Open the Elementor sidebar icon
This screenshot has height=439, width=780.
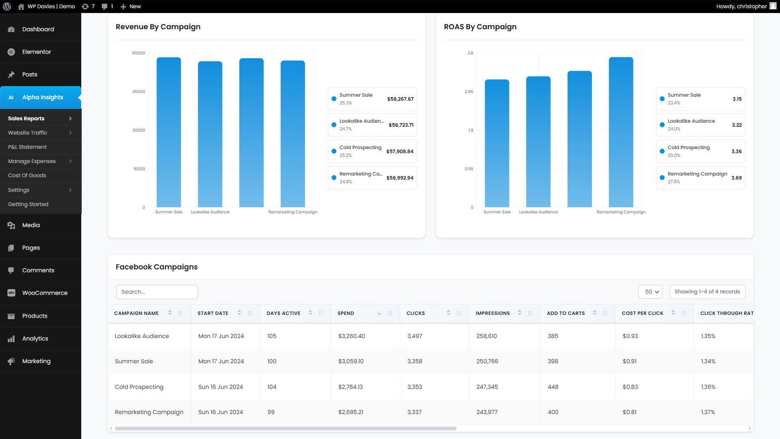11,52
